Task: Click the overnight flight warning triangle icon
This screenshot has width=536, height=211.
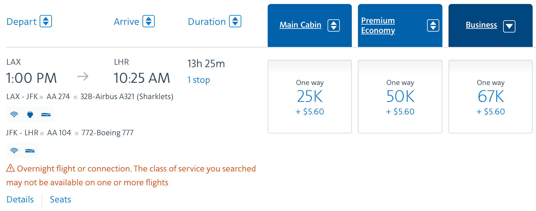Action: [10, 168]
